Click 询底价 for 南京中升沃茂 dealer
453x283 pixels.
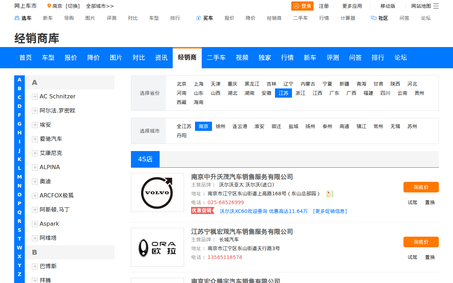pyautogui.click(x=421, y=187)
